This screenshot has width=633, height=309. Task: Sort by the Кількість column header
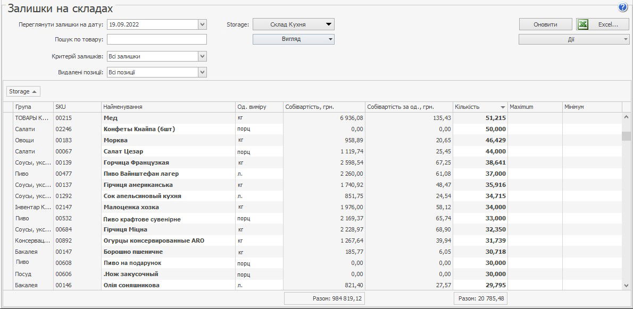pos(479,107)
